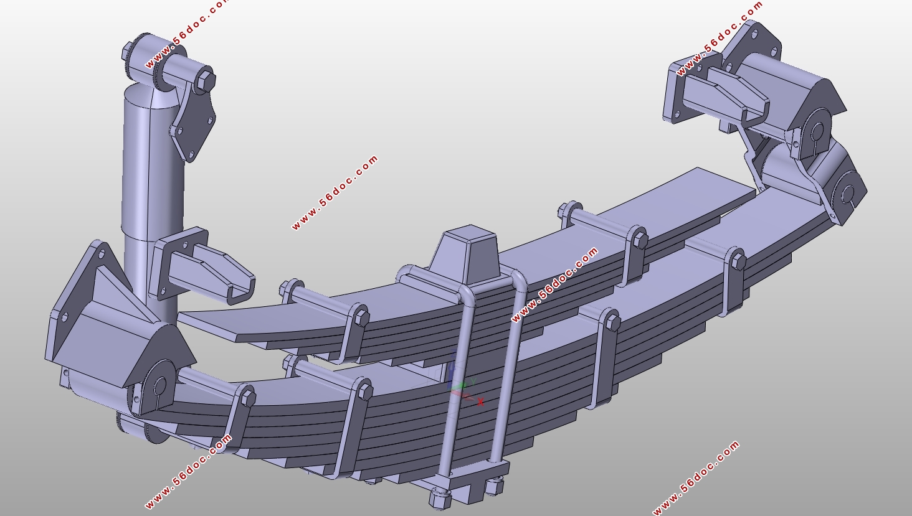Image resolution: width=912 pixels, height=516 pixels.
Task: Select the nut under the U-bolt plate
Action: [x=440, y=498]
